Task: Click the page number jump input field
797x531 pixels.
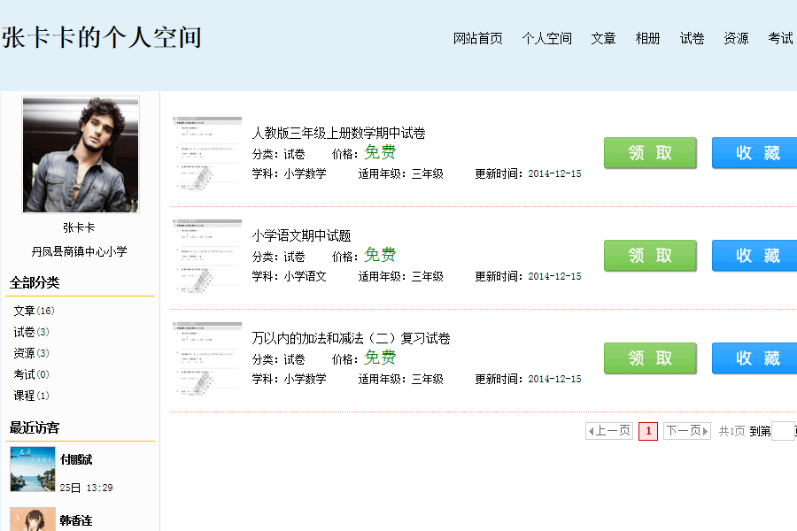Action: (783, 431)
